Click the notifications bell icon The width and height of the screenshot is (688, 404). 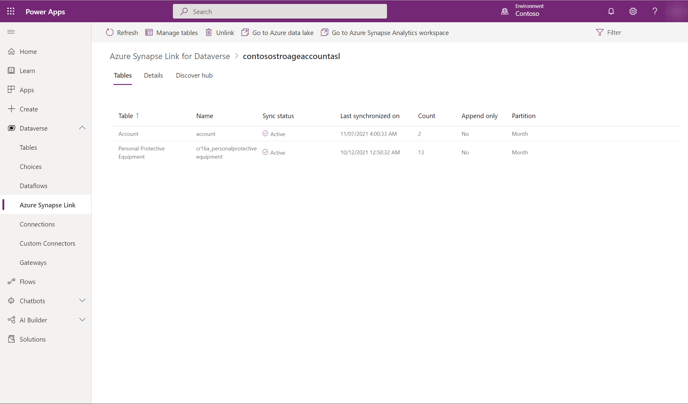[611, 11]
